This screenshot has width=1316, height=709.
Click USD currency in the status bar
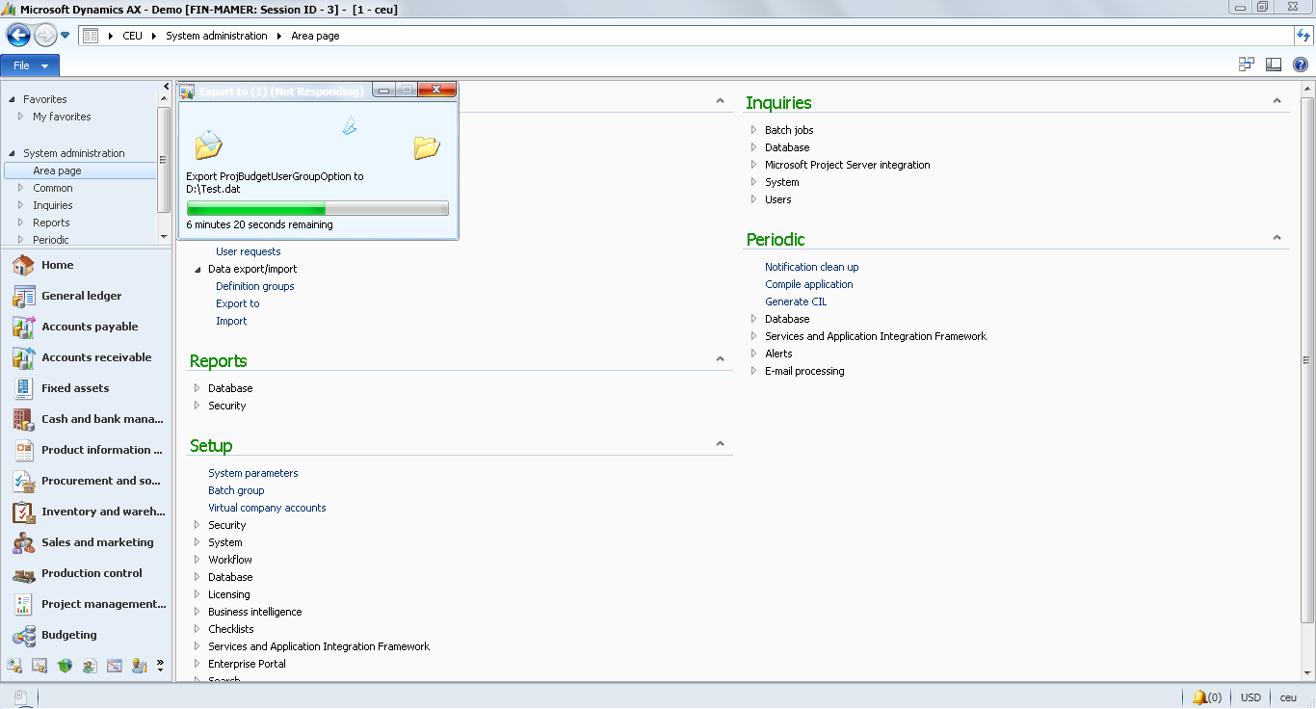pyautogui.click(x=1250, y=697)
